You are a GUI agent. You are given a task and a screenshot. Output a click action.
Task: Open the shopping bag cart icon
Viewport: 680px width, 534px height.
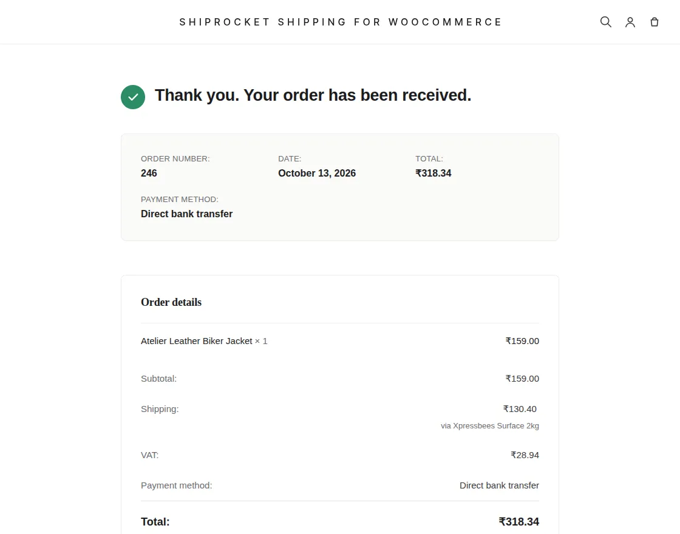[x=654, y=22]
